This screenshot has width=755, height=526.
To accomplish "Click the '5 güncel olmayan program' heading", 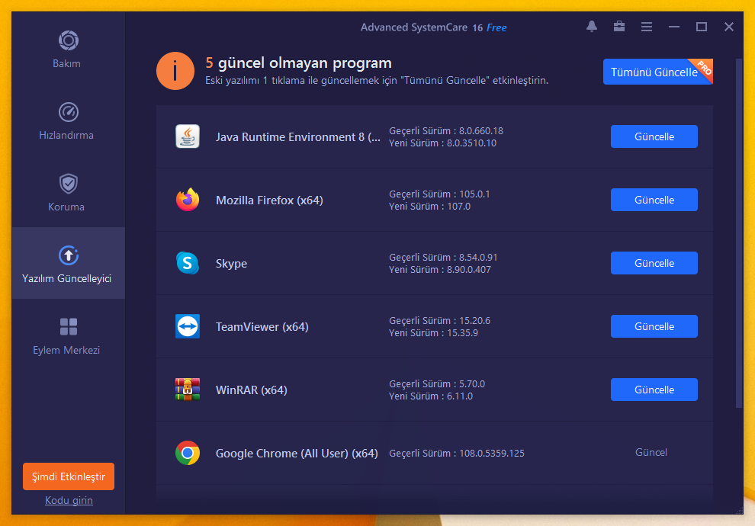I will tap(298, 63).
